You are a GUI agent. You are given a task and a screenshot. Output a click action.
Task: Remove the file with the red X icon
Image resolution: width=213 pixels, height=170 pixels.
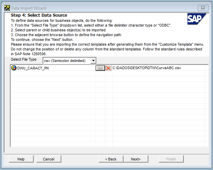click(109, 68)
